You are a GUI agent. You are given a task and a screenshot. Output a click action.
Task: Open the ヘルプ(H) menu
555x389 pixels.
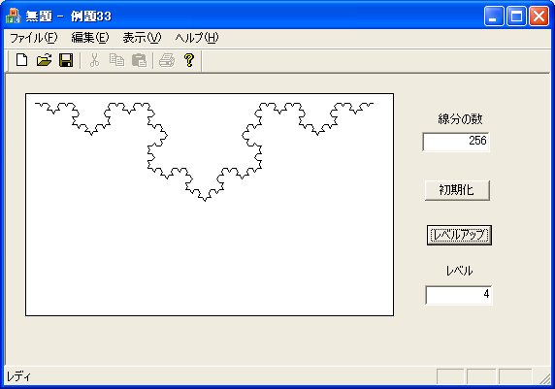197,38
